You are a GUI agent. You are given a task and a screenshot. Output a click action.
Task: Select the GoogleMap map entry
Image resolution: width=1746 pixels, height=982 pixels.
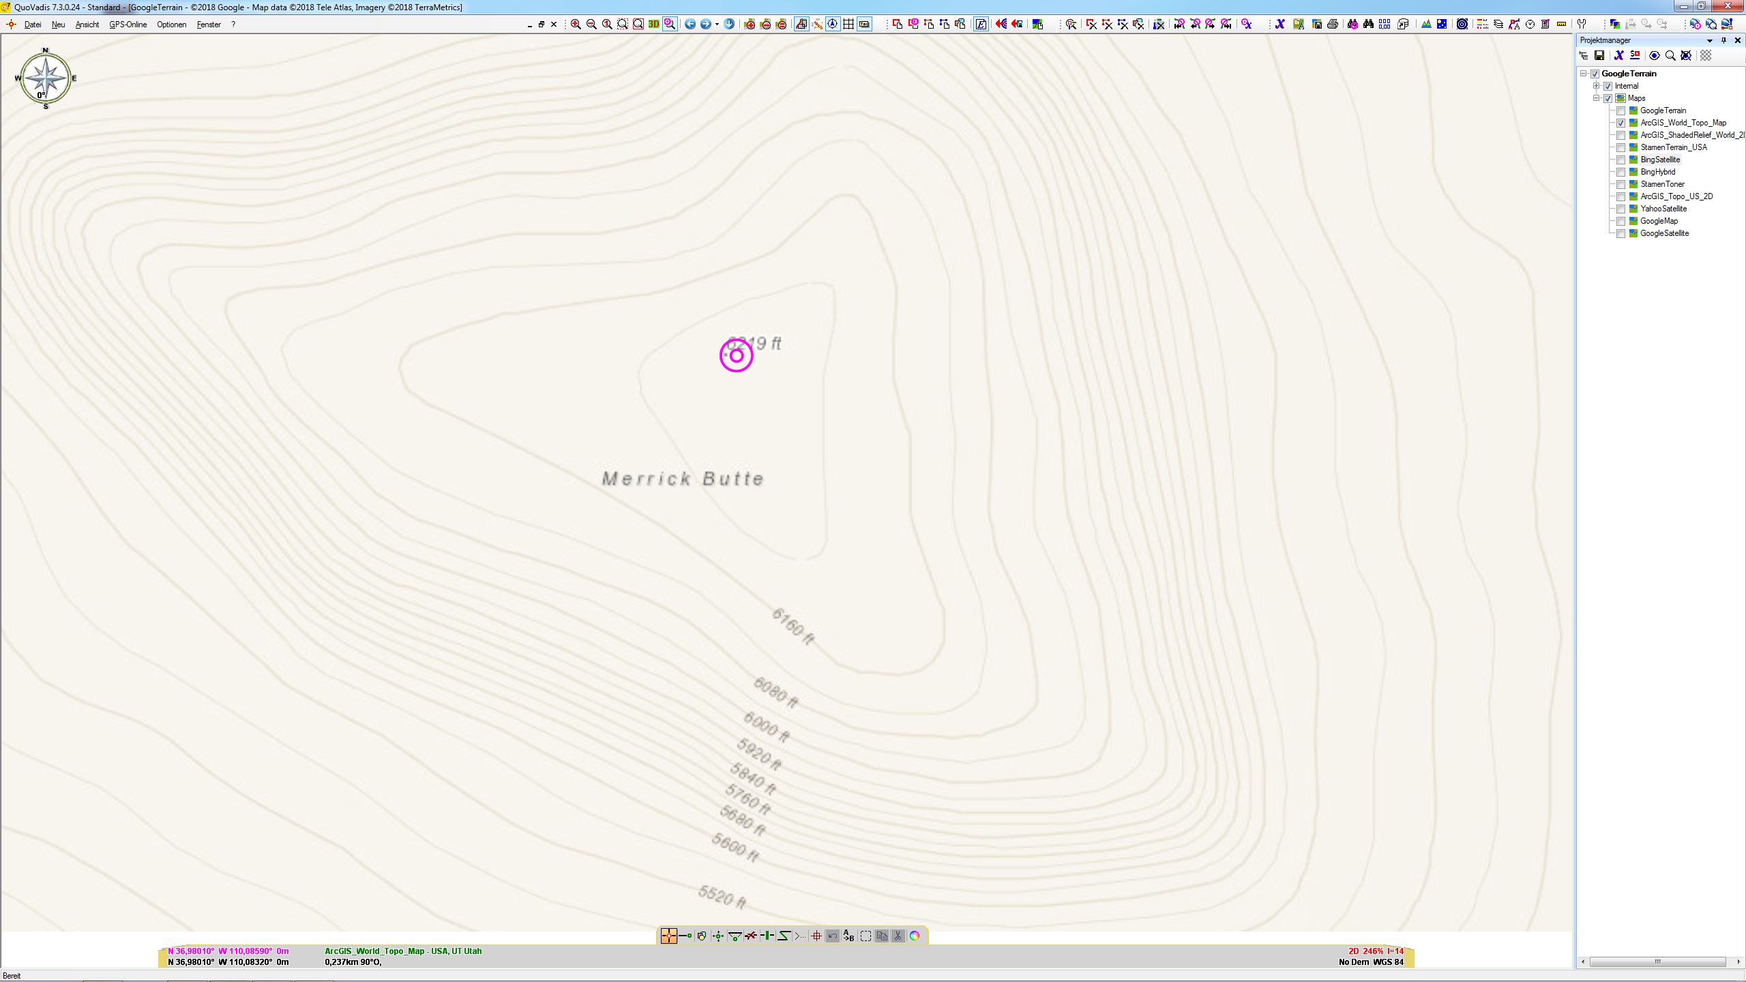1659,221
